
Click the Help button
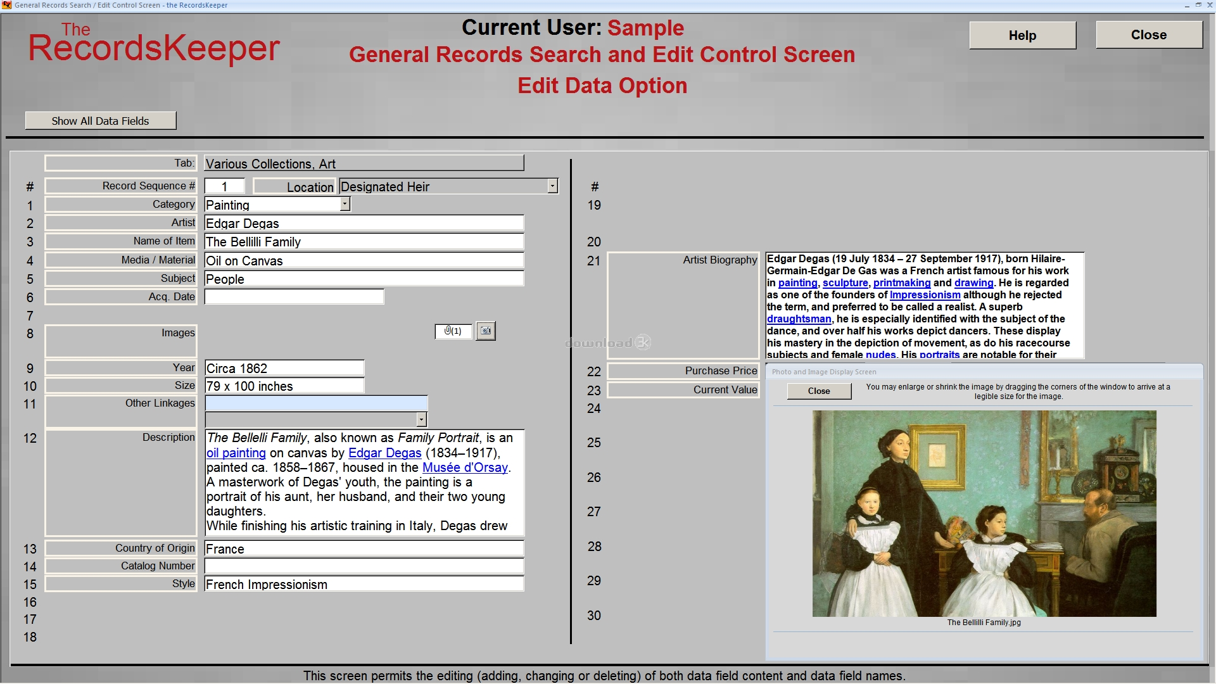(1022, 35)
